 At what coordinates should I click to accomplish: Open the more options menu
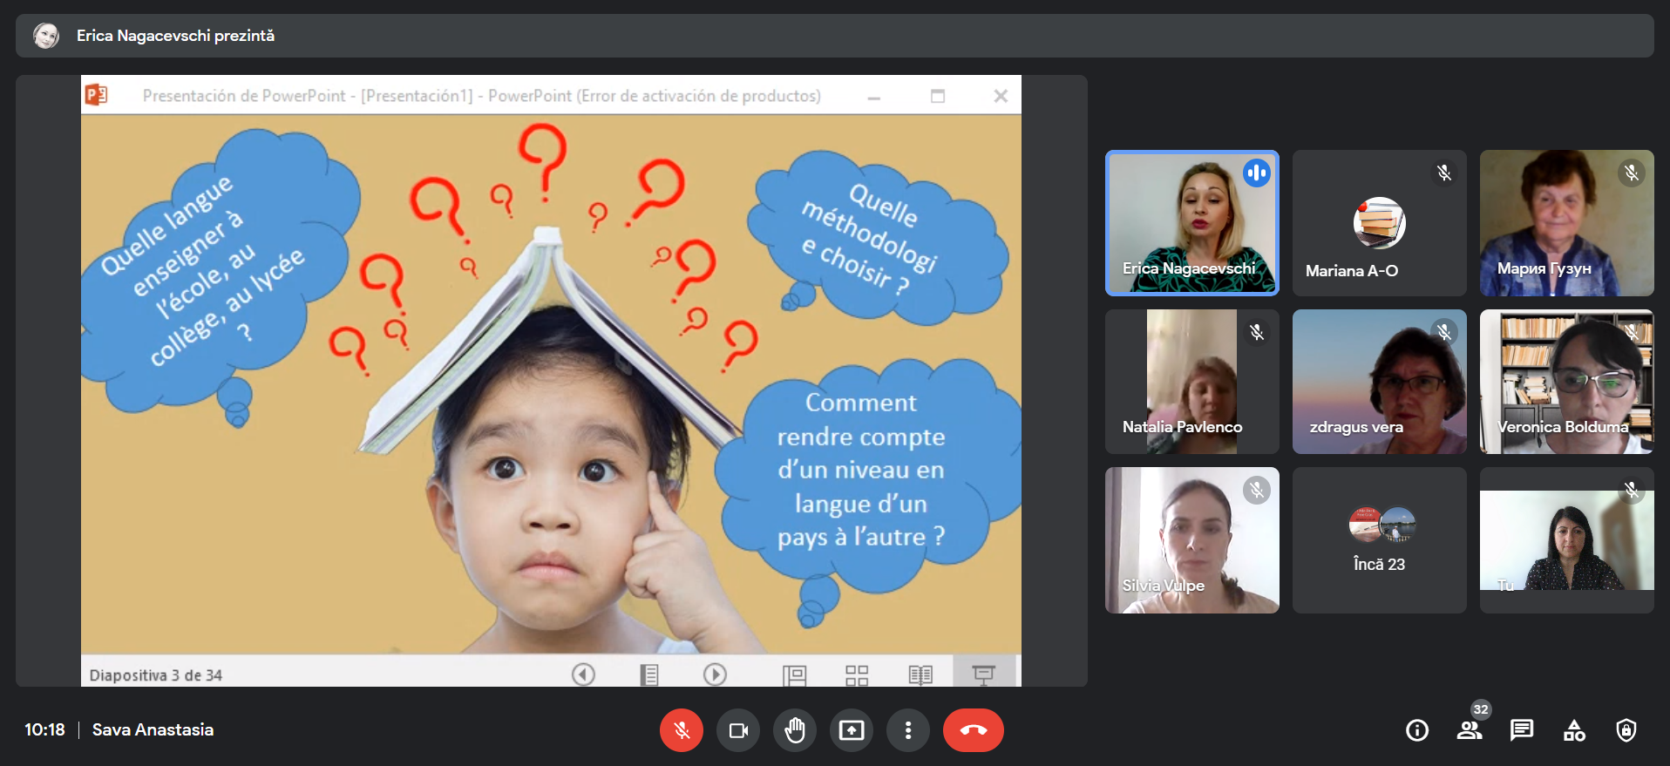[908, 730]
